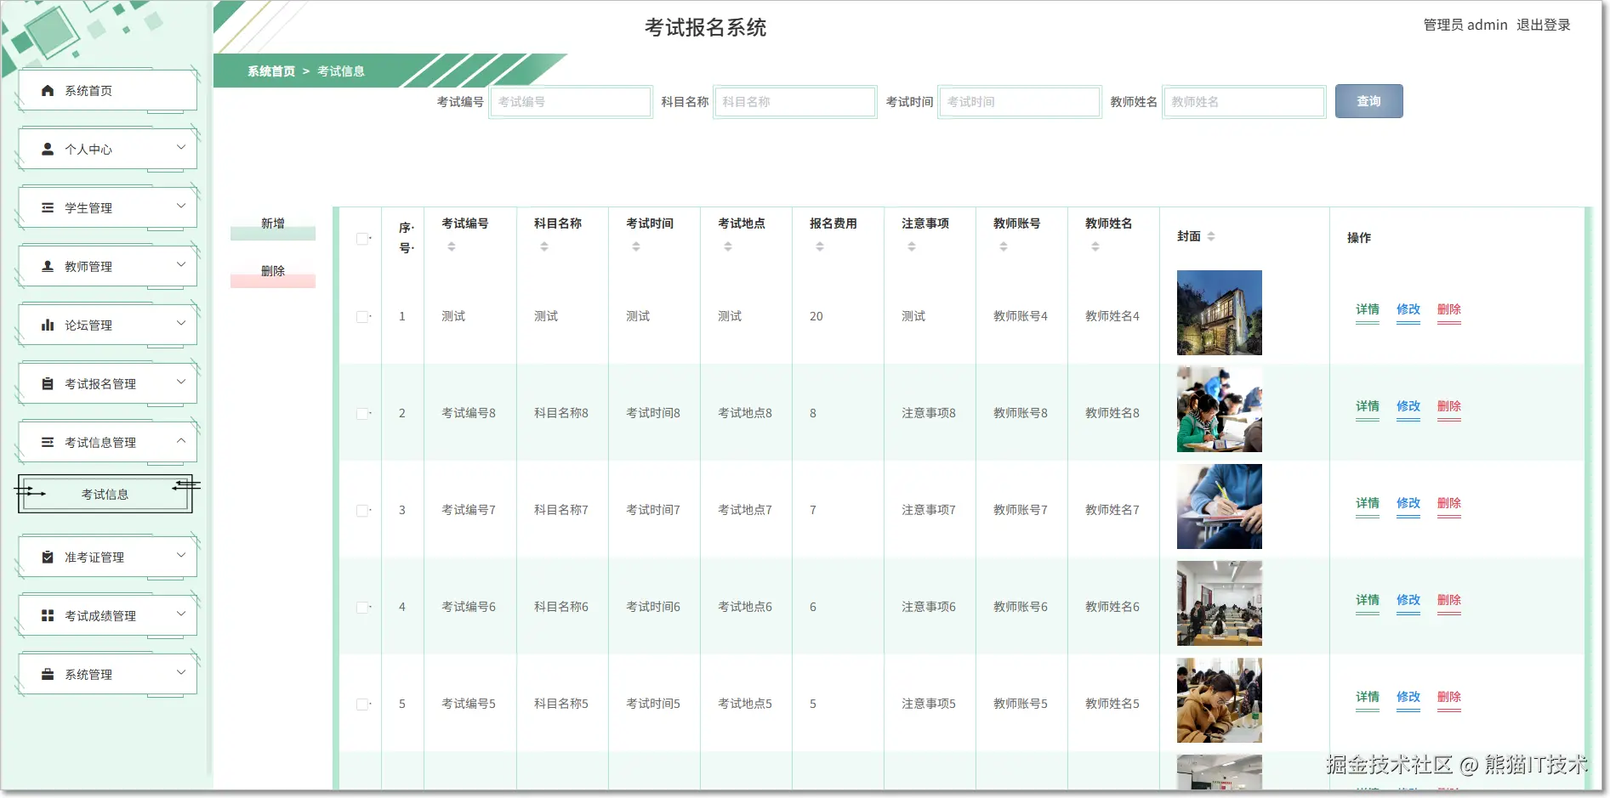The image size is (1610, 798).
Task: Click the briefcase icon for 系统管理
Action: click(x=48, y=674)
